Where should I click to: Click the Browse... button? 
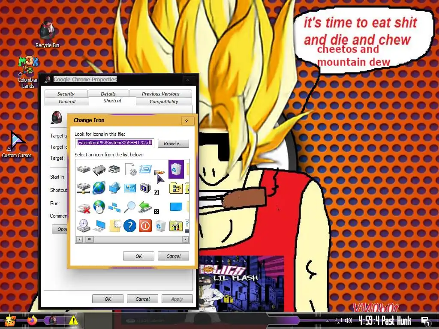point(173,143)
